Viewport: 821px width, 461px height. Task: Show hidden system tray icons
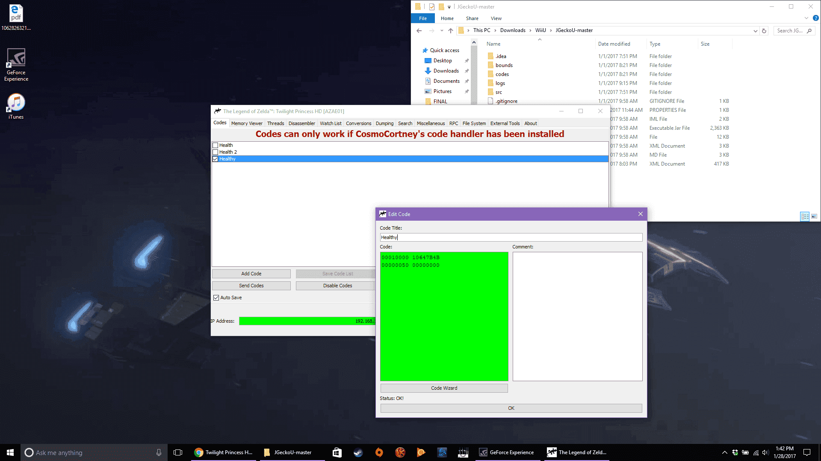click(724, 452)
